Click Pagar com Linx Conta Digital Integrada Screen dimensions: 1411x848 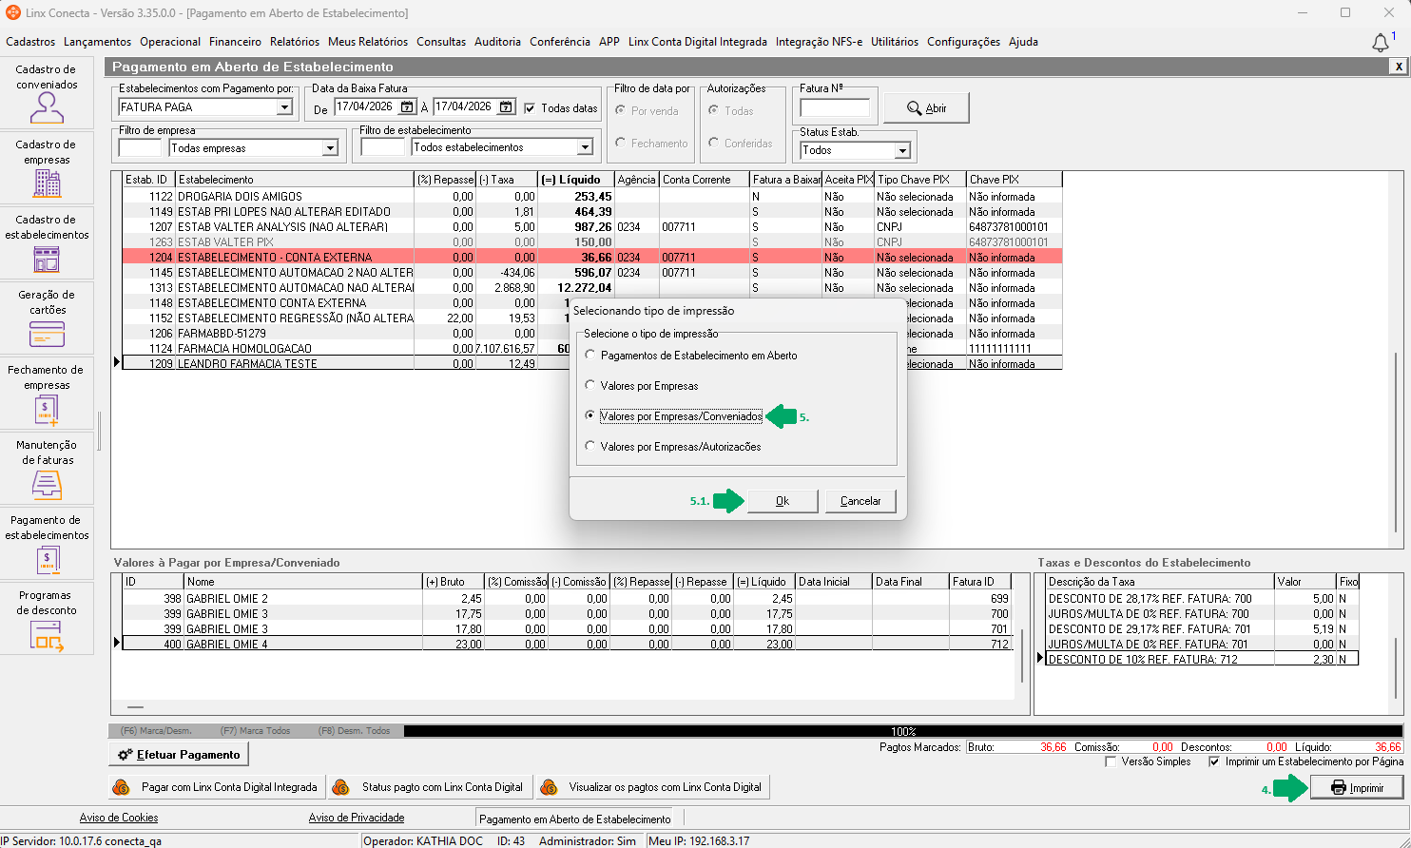pyautogui.click(x=216, y=787)
